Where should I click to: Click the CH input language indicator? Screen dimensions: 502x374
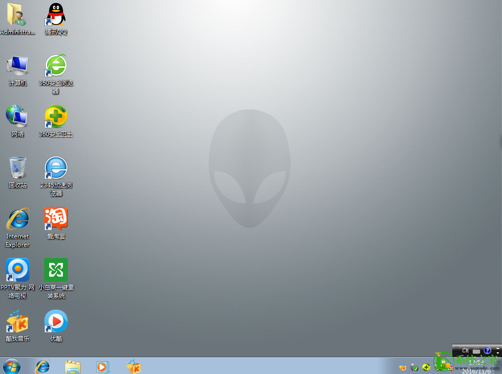465,351
